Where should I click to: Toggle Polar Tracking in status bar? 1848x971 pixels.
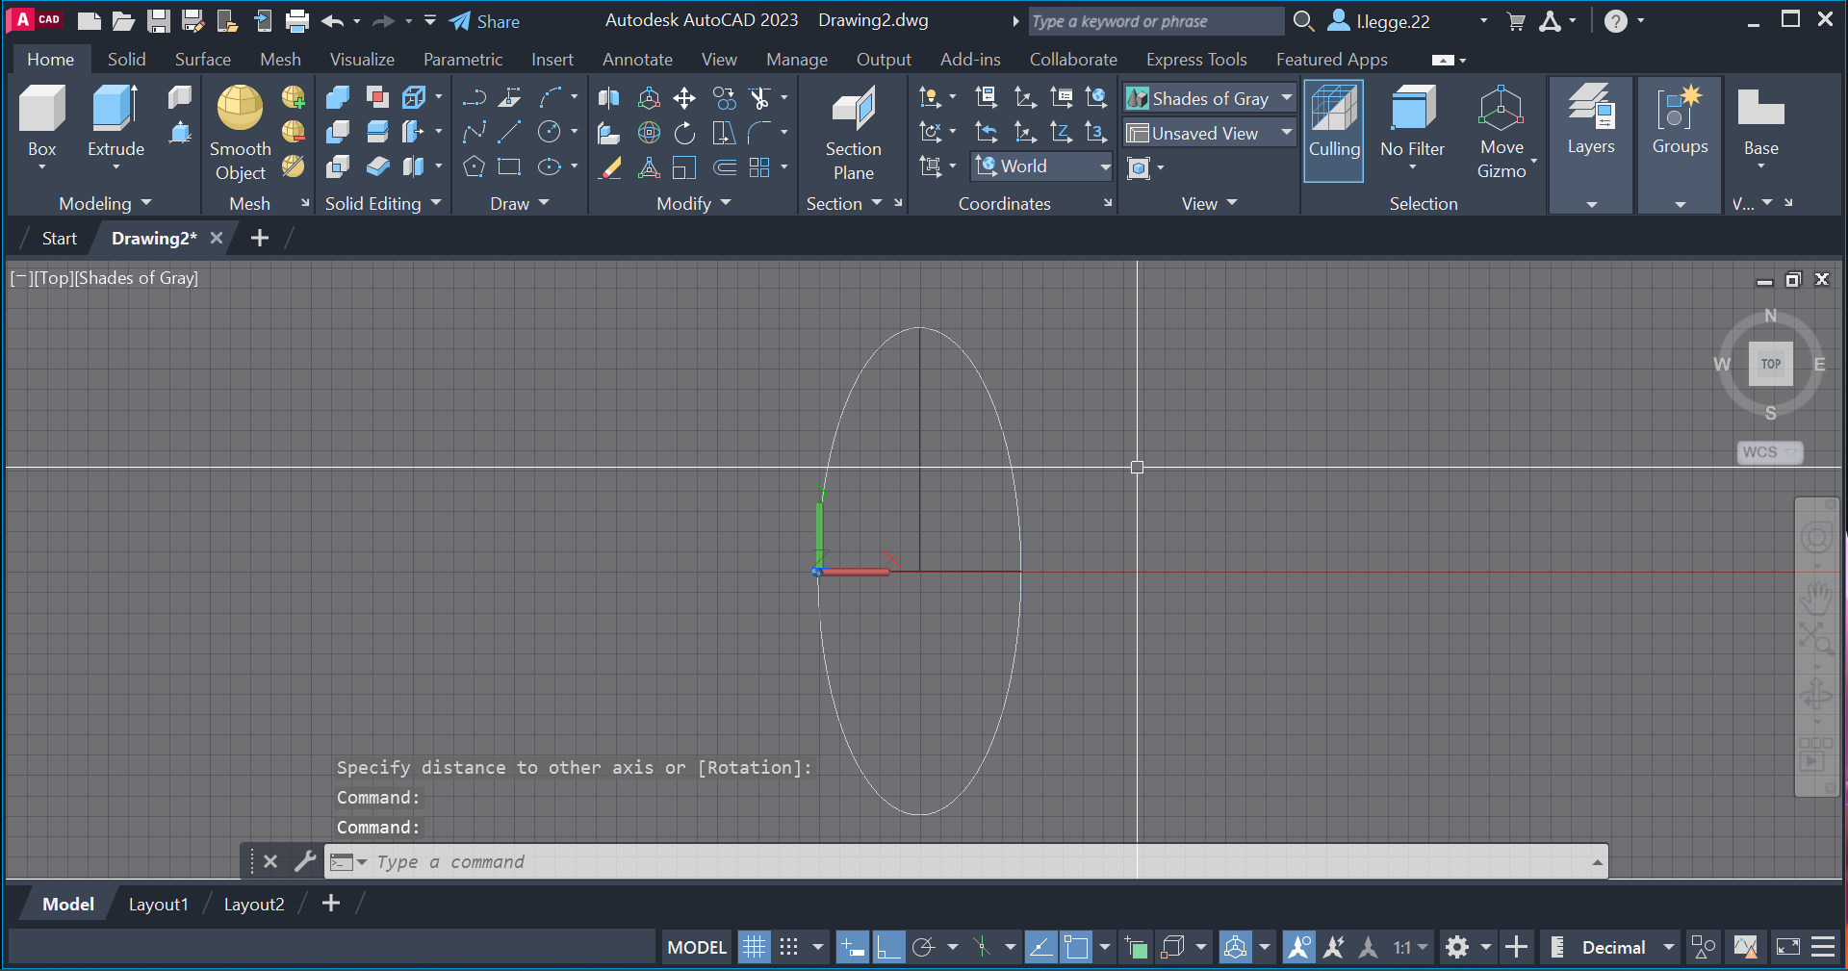[x=924, y=947]
